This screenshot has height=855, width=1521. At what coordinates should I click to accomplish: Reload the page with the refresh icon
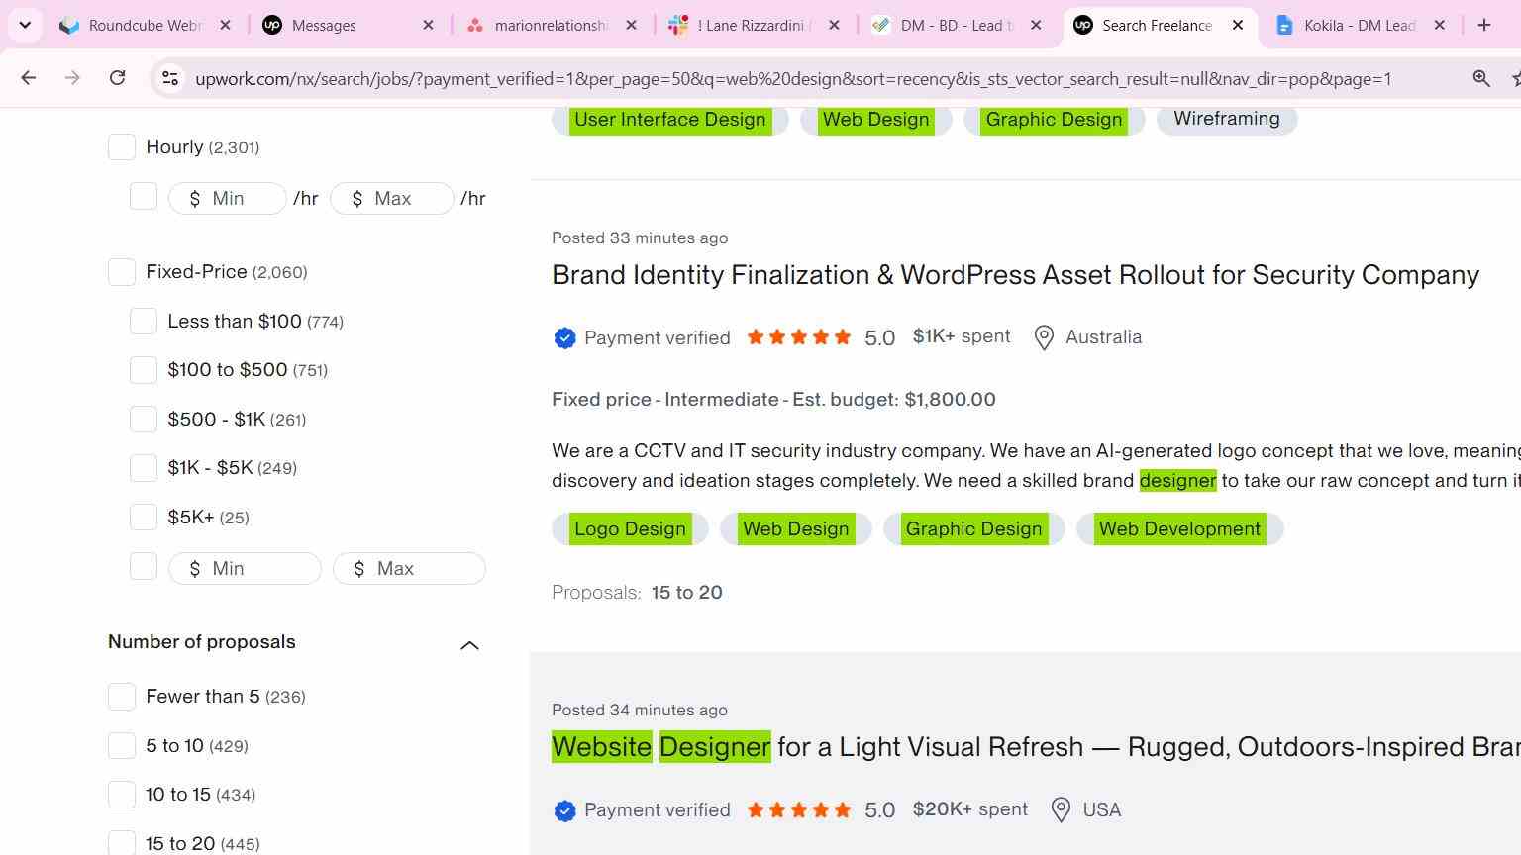click(x=117, y=78)
